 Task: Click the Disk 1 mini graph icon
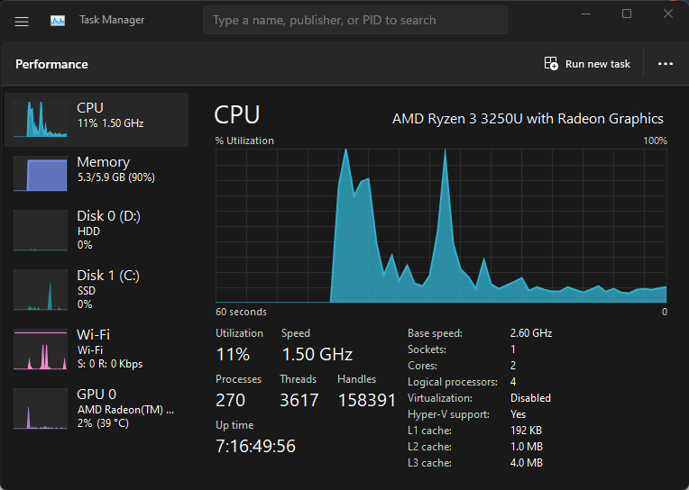click(x=41, y=290)
